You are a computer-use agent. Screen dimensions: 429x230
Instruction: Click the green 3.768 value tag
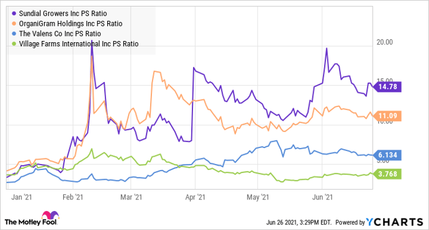(x=387, y=174)
